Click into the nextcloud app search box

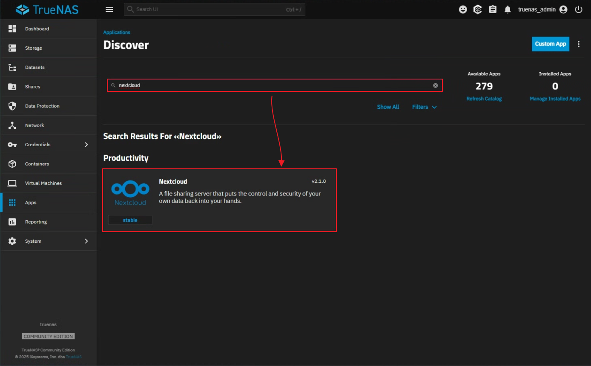[x=275, y=85]
